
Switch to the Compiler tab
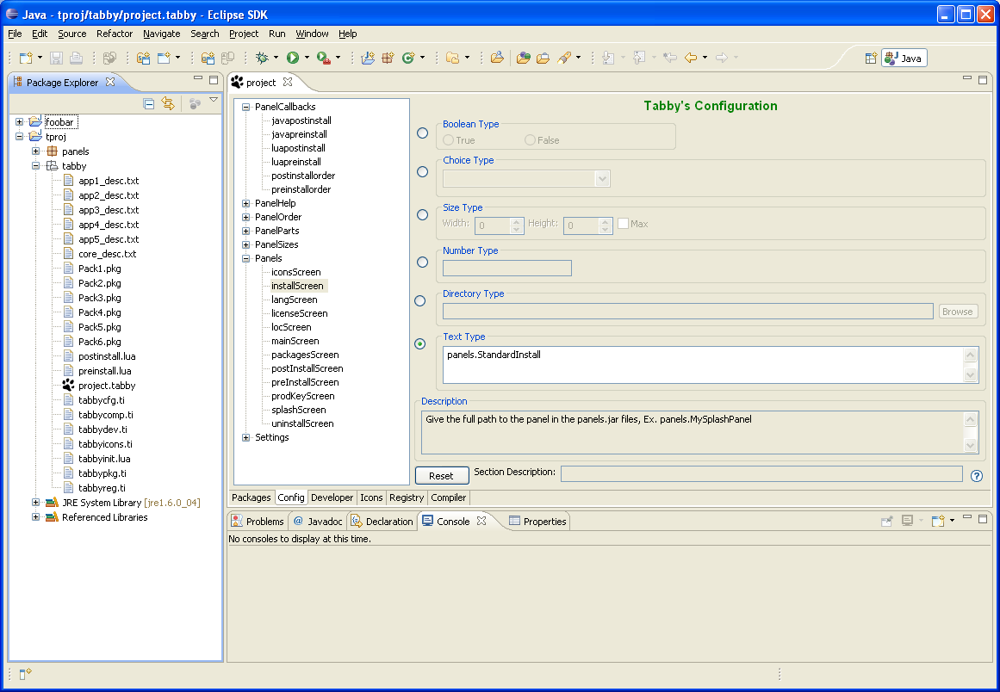point(449,497)
